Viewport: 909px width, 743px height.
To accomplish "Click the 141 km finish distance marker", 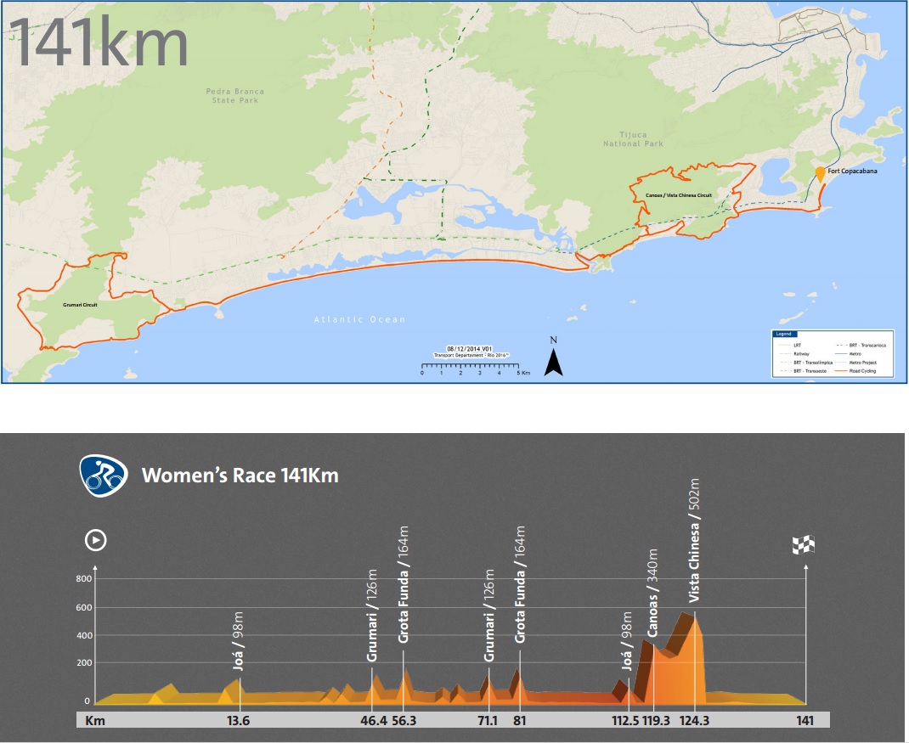I will [x=805, y=721].
